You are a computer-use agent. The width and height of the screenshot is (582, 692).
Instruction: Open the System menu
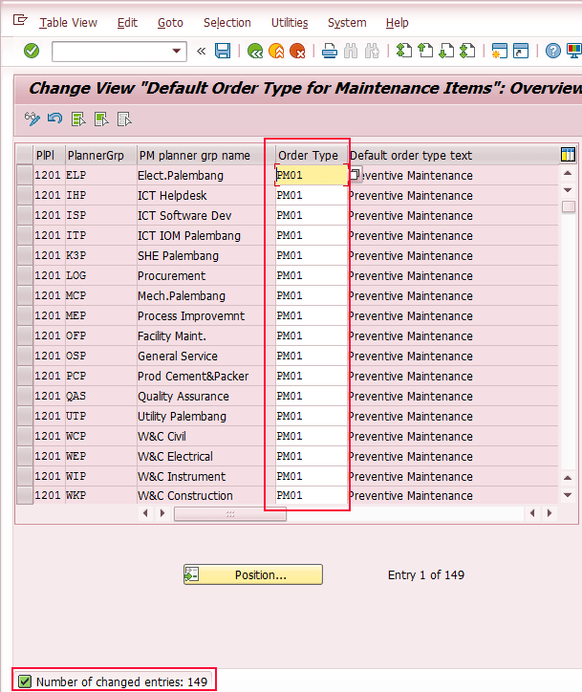click(x=347, y=23)
